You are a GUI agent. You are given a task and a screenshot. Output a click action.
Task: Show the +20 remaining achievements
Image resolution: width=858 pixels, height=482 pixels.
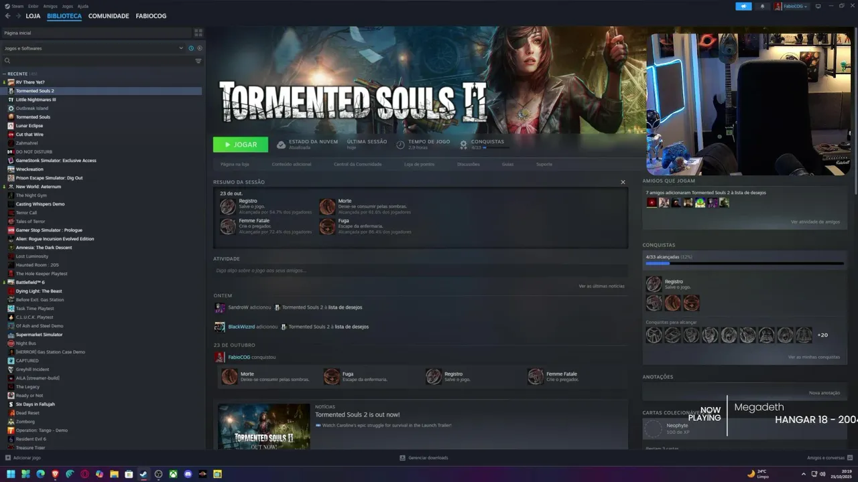(822, 335)
